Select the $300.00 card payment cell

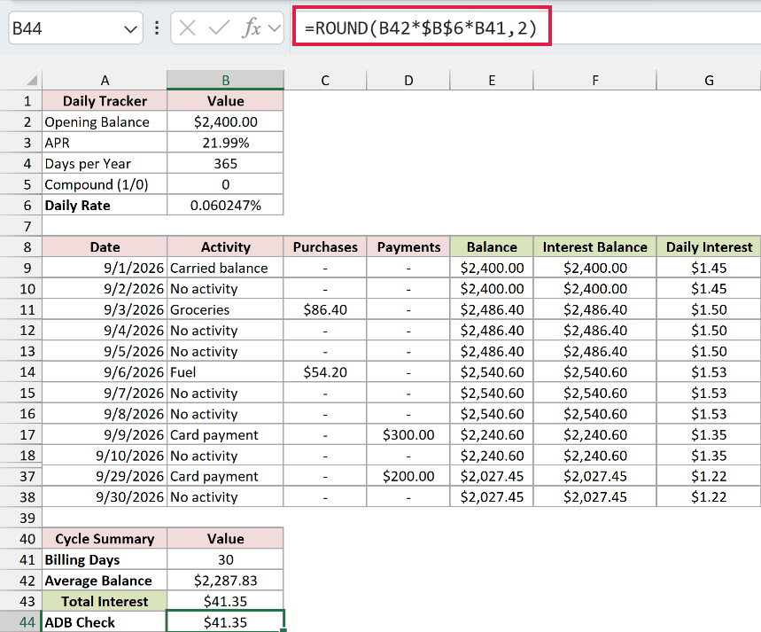tap(408, 434)
